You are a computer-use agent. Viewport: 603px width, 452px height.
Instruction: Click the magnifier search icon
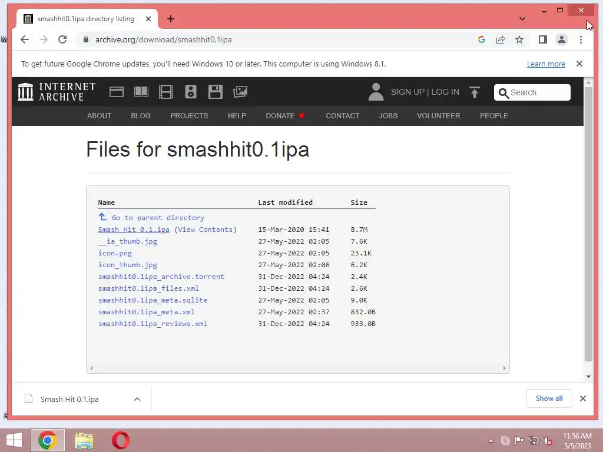(503, 92)
